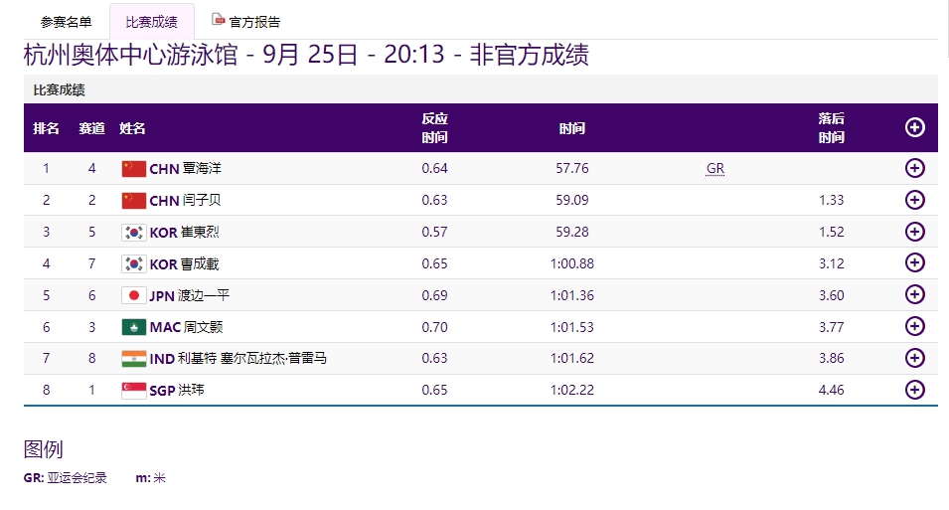
Task: Expand details for 曺成載 row
Action: pyautogui.click(x=915, y=263)
